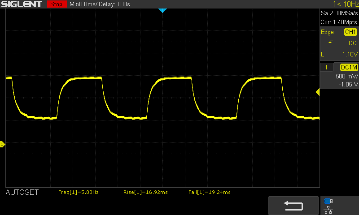
Task: Click the yellow CH1 trigger source badge
Action: (x=350, y=32)
